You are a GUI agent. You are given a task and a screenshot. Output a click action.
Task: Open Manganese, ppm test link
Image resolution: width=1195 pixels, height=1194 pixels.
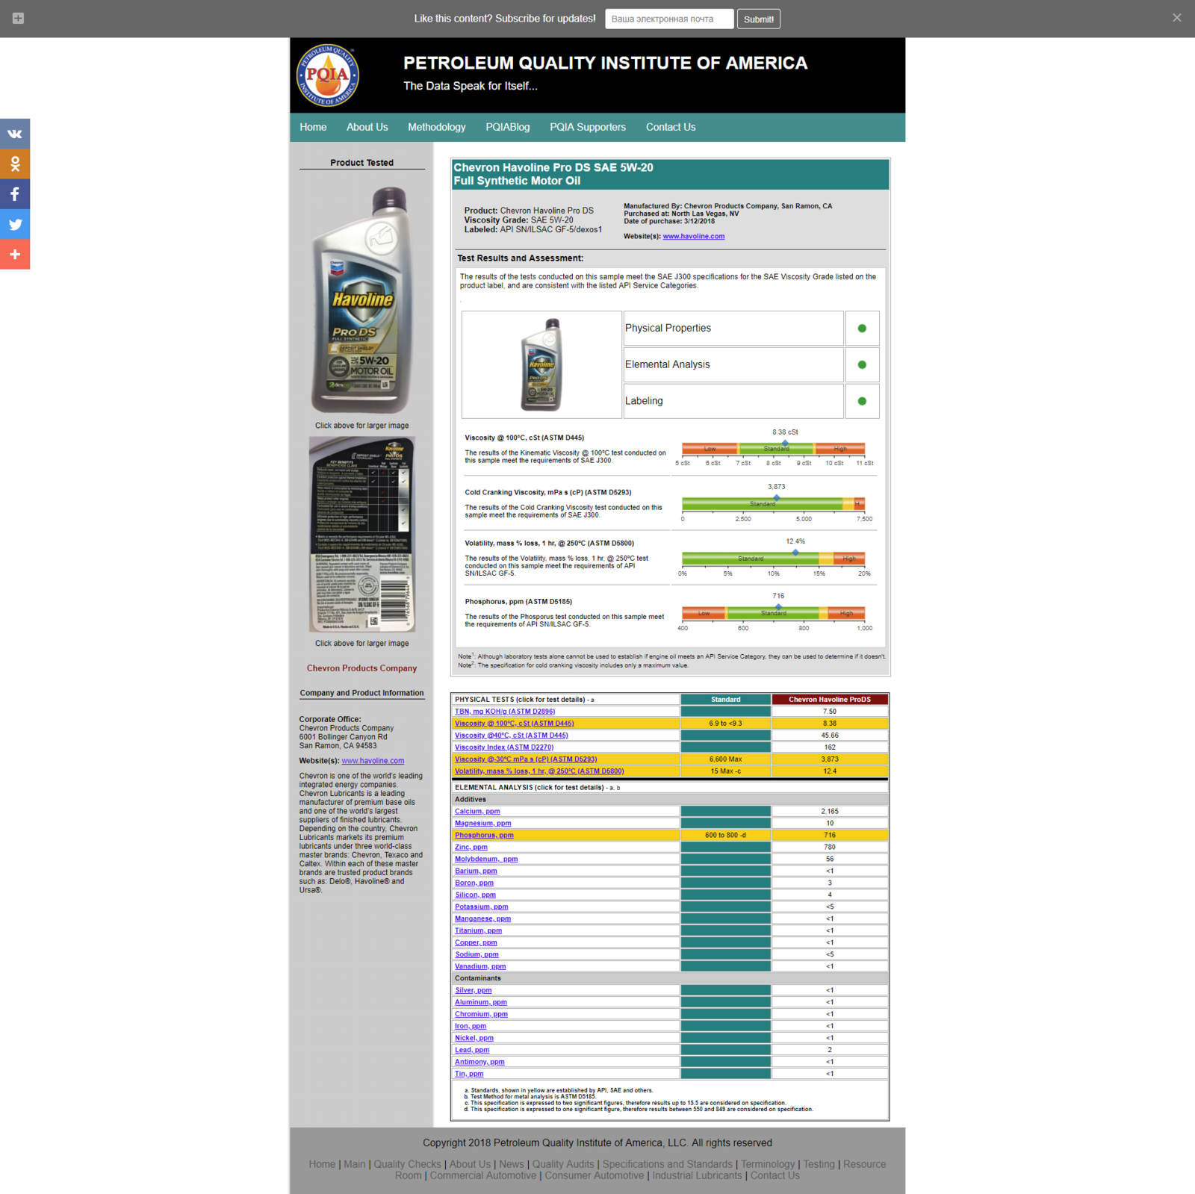[483, 919]
